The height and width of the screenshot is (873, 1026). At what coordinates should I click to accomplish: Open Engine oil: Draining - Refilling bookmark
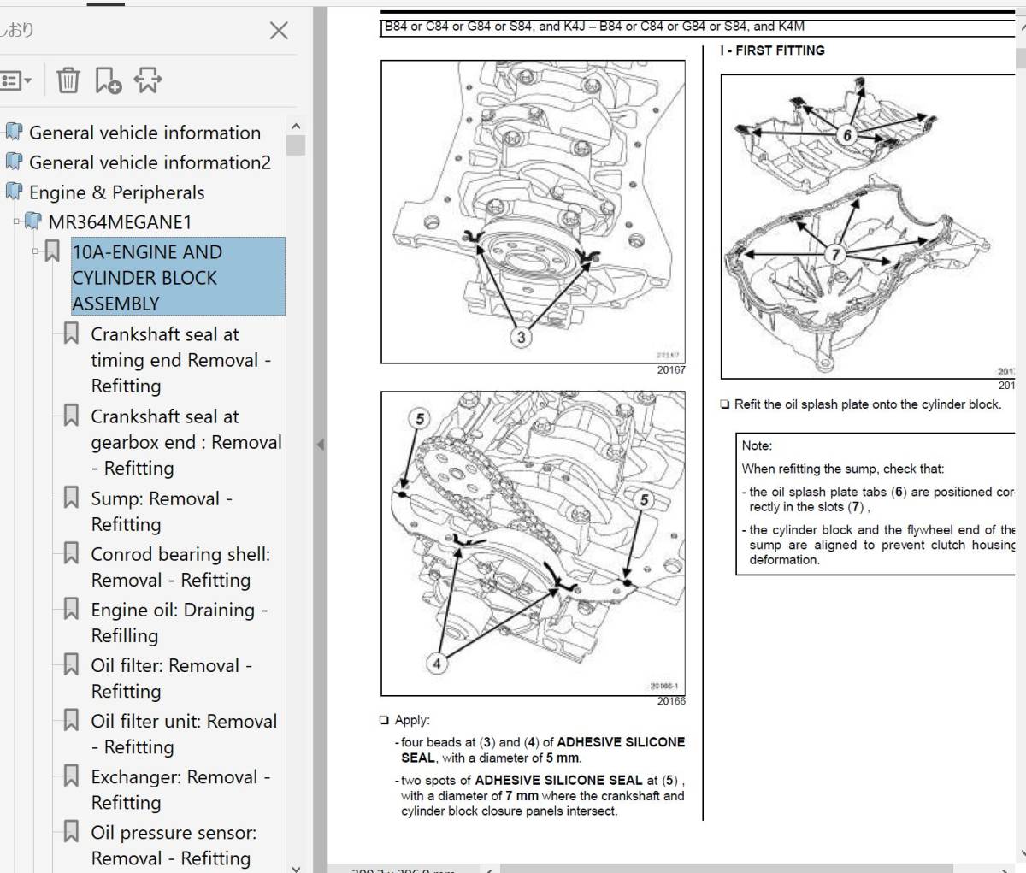coord(179,622)
